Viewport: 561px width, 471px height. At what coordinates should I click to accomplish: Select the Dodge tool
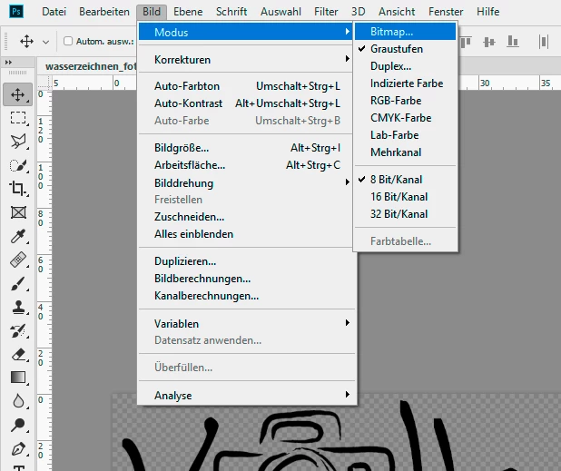pyautogui.click(x=18, y=425)
